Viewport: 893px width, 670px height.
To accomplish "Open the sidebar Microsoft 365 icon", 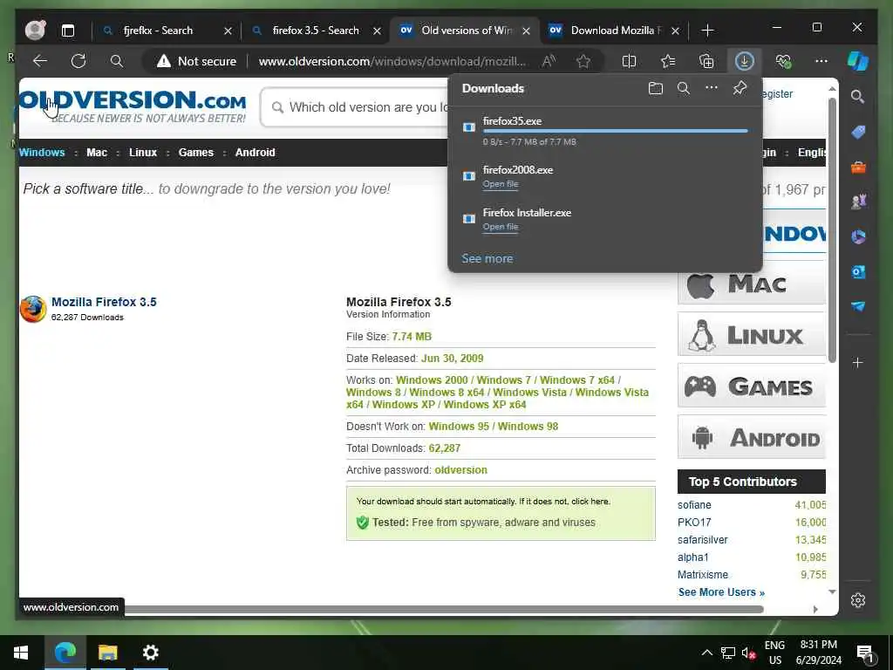I will tap(858, 236).
